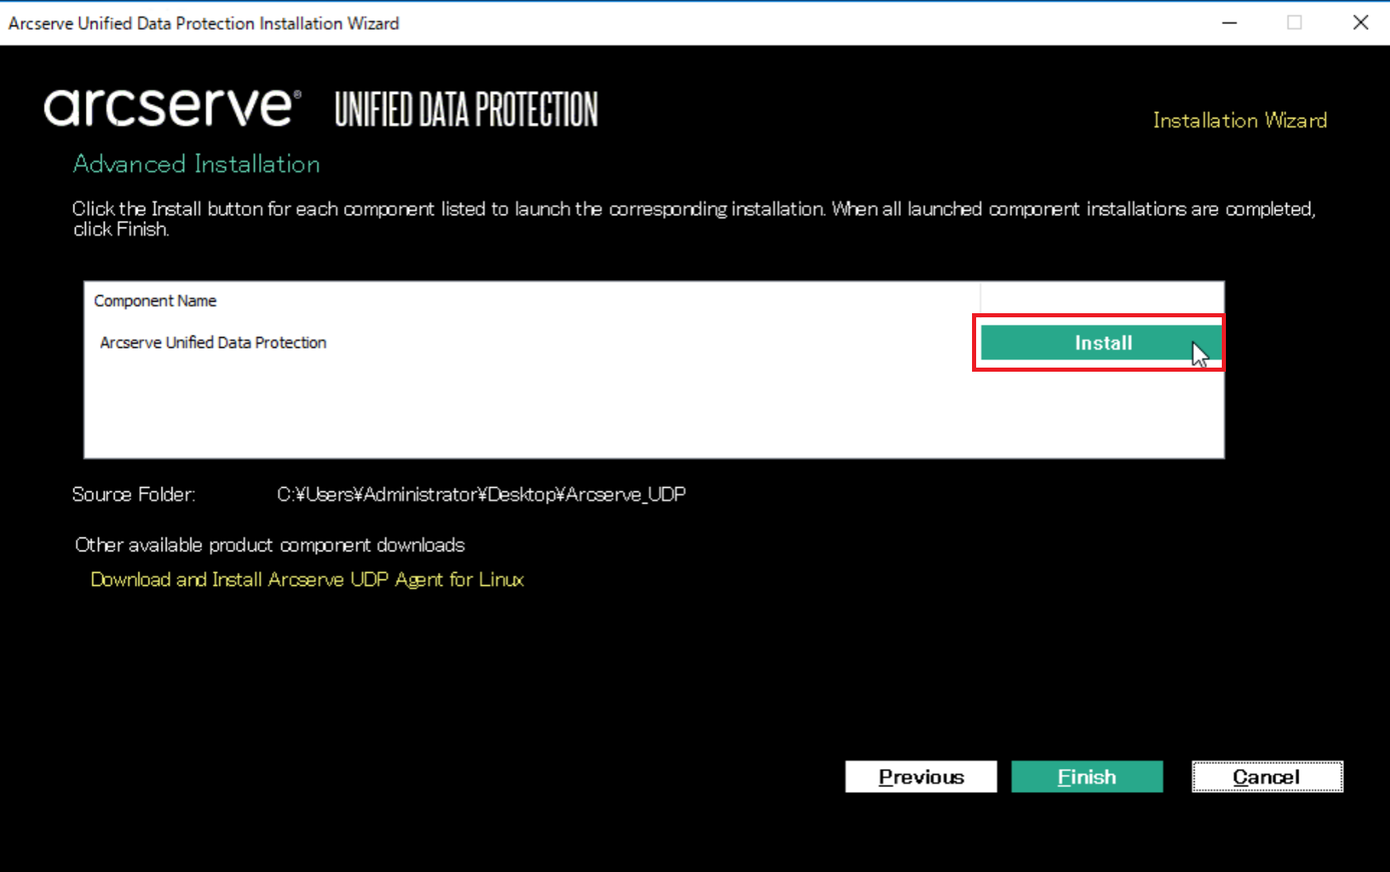
Task: Click the source folder path C:¥Users¥Administrator¥Desktop¥Arcserve_UDP
Action: [x=481, y=495]
